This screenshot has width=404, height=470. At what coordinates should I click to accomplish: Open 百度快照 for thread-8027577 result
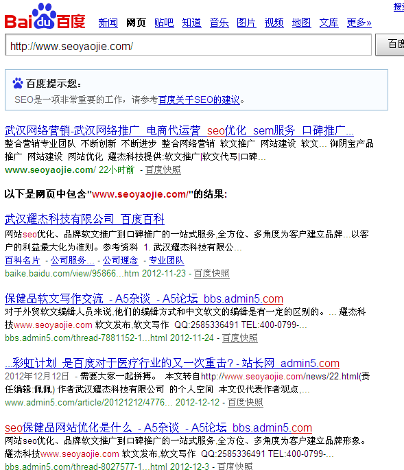click(235, 466)
